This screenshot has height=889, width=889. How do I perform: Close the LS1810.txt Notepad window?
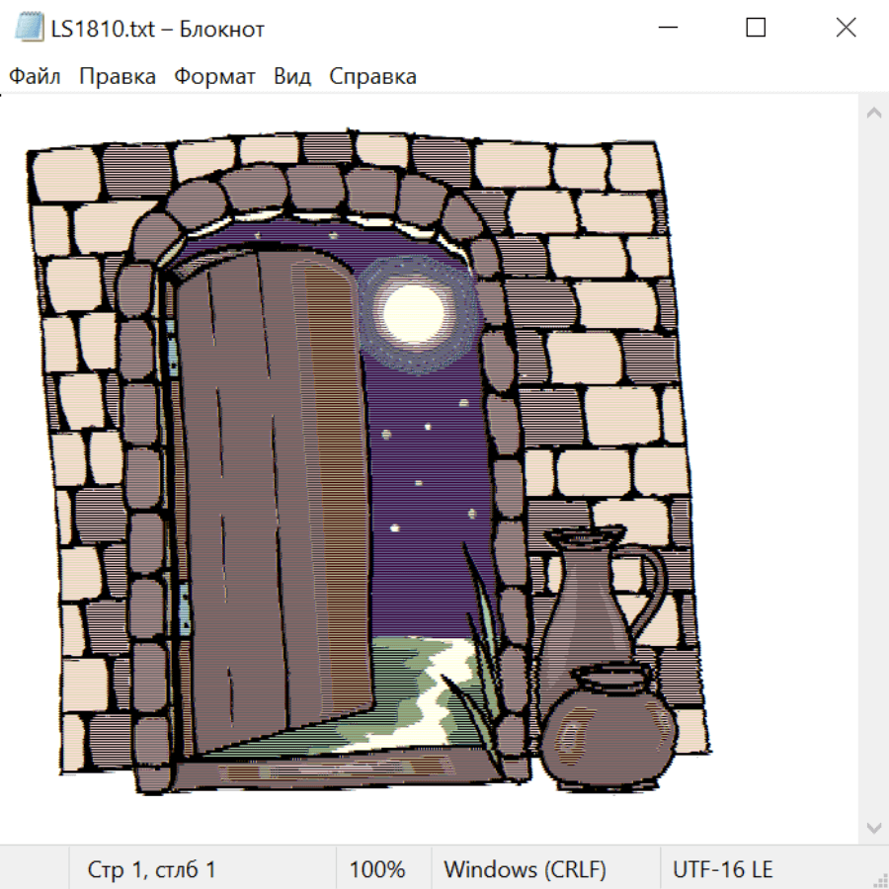pyautogui.click(x=846, y=29)
